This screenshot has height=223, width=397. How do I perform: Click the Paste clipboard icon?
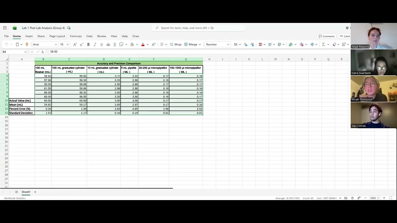click(x=17, y=45)
